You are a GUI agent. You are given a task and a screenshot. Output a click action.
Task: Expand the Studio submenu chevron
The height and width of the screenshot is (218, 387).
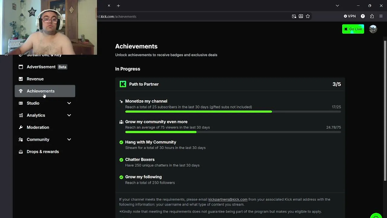(x=69, y=103)
